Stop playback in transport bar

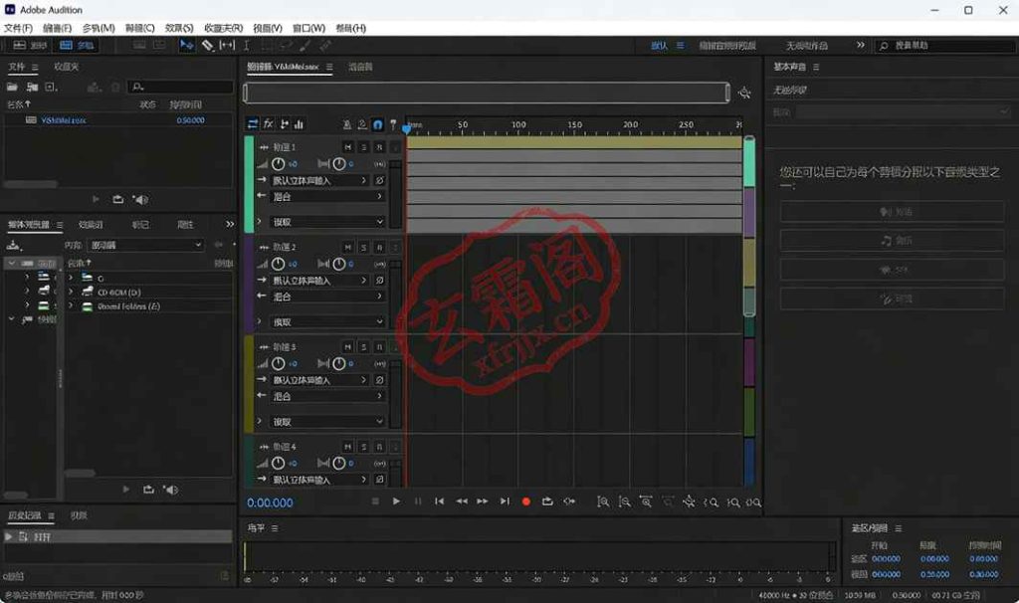coord(375,501)
